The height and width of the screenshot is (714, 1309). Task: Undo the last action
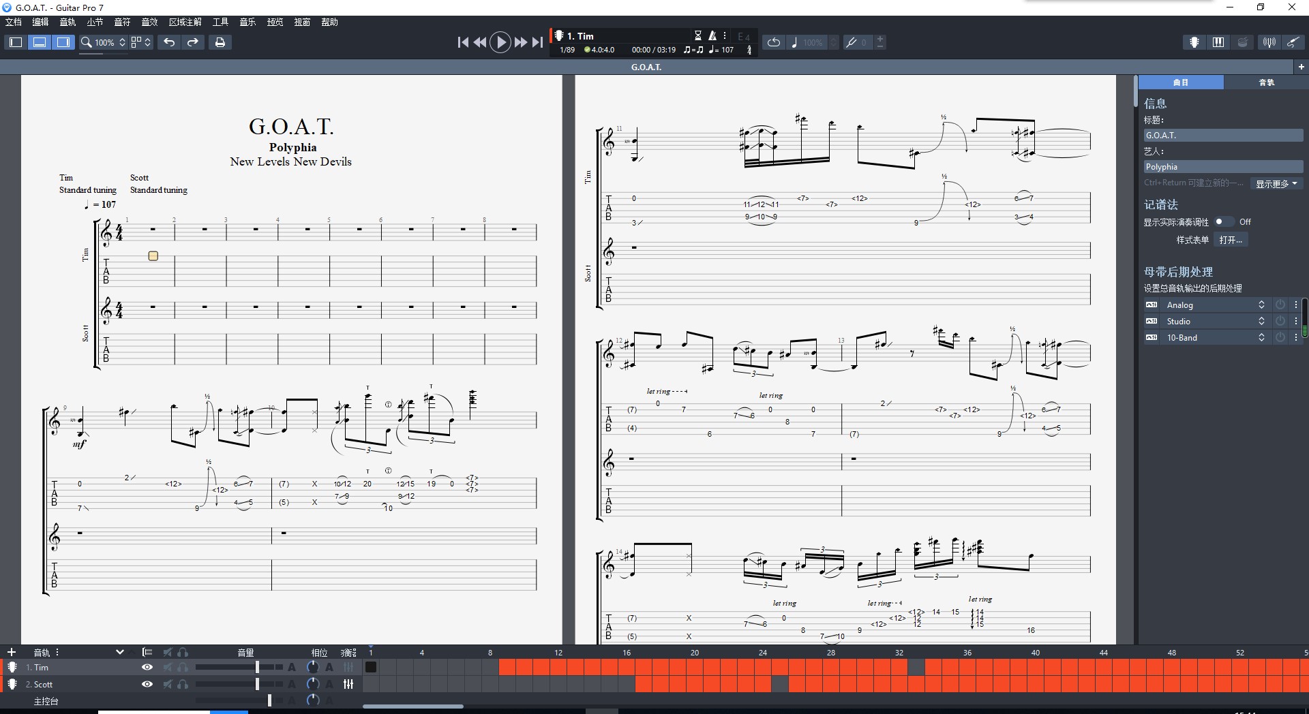click(169, 42)
